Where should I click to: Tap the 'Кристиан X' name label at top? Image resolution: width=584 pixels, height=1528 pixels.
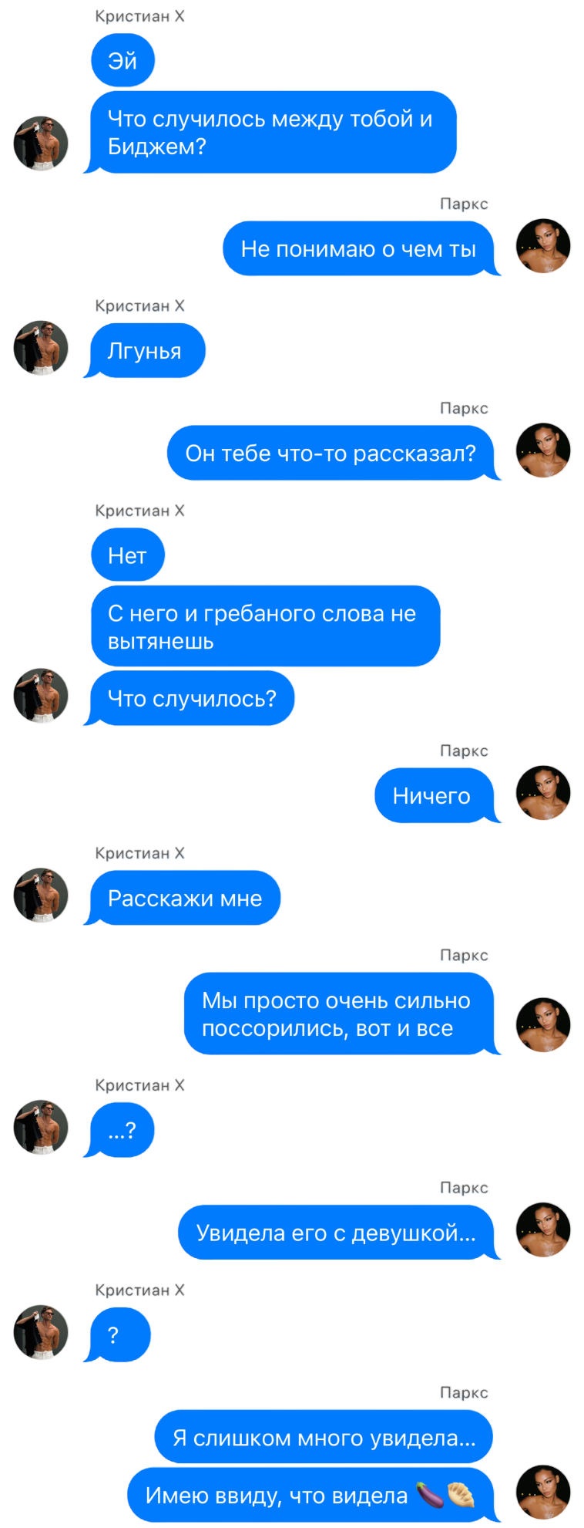click(x=140, y=16)
